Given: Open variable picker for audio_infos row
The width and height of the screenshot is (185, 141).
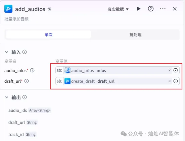Looking at the screenshot, I should pos(176,70).
